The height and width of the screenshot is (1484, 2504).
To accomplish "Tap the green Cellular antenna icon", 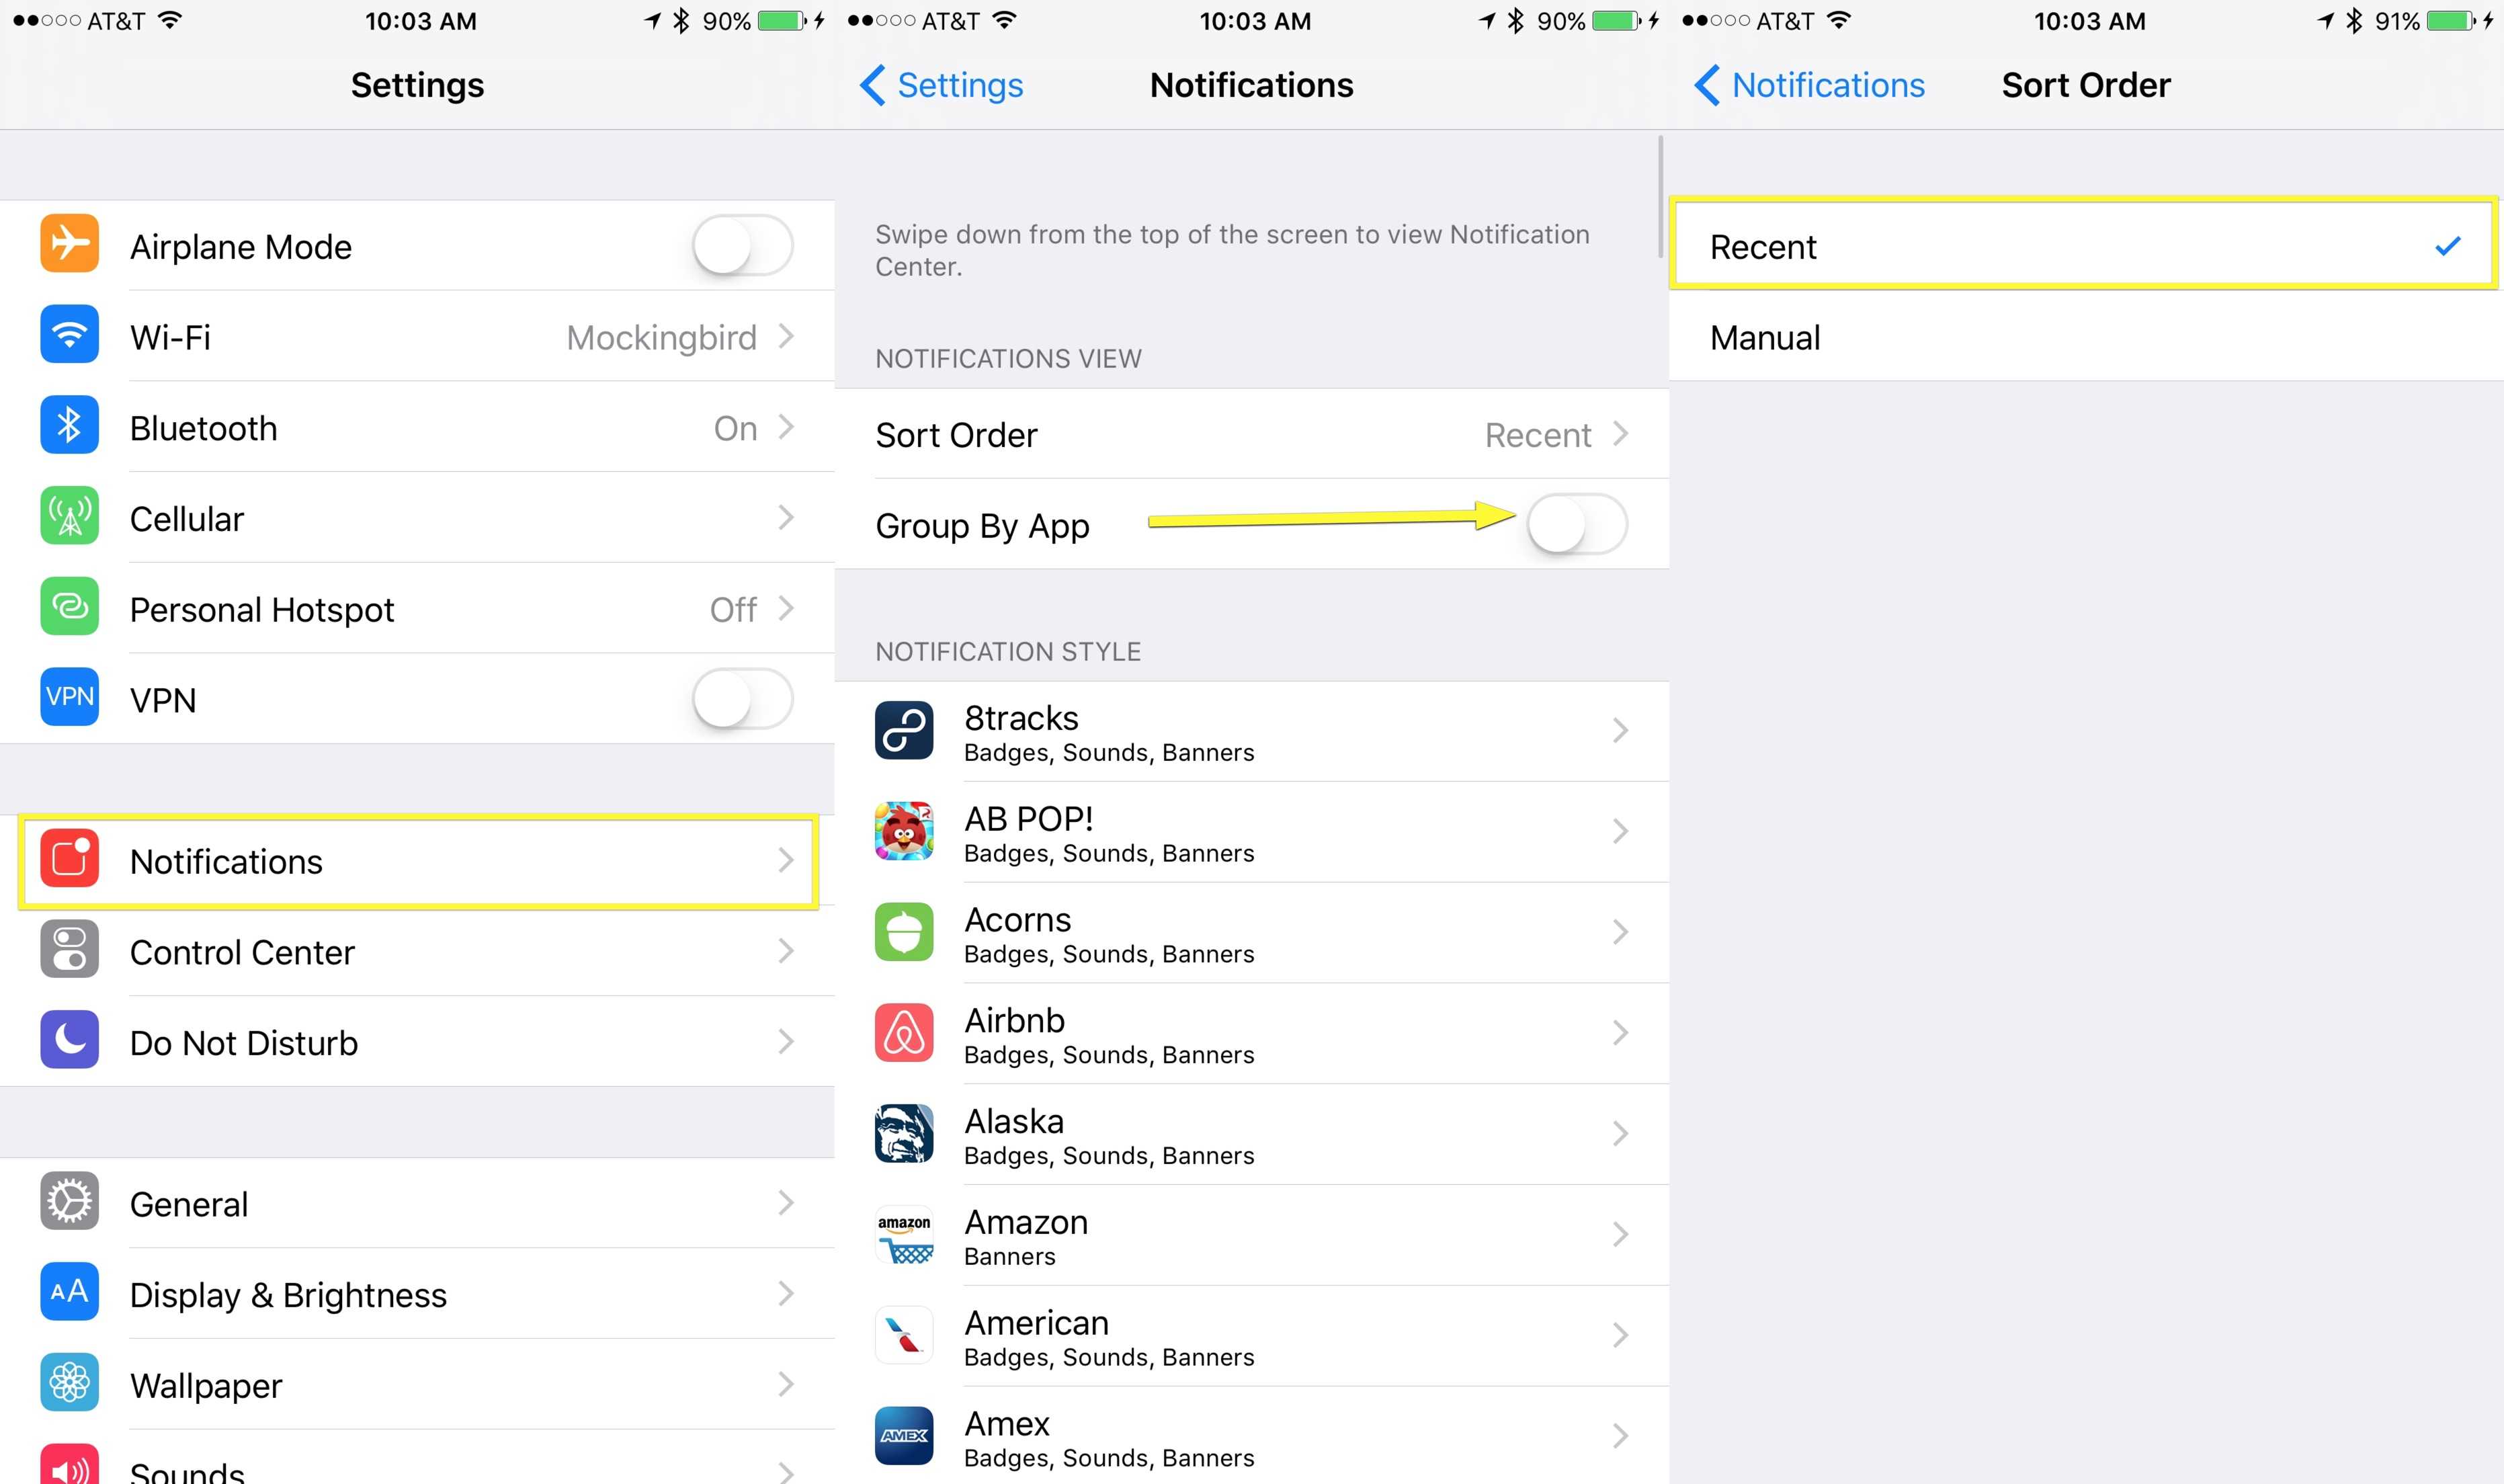I will click(x=69, y=516).
